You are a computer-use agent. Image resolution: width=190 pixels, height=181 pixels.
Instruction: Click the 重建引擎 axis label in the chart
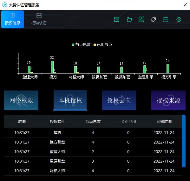[x=146, y=77]
